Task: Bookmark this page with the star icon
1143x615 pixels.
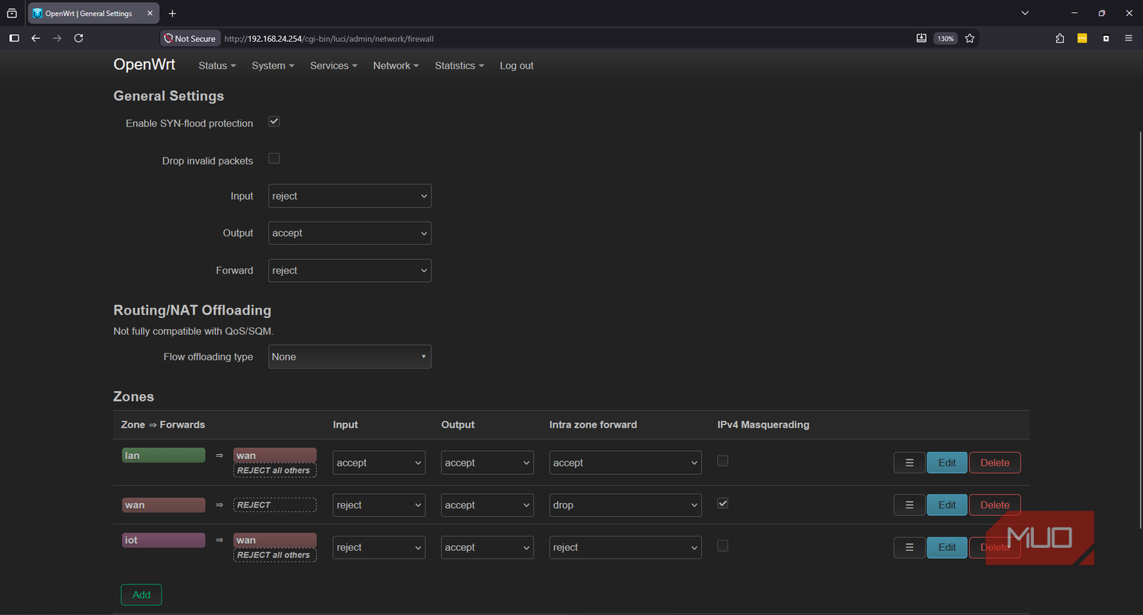Action: tap(969, 38)
